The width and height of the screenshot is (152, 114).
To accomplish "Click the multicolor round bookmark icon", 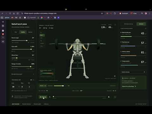I will (x=41, y=17).
